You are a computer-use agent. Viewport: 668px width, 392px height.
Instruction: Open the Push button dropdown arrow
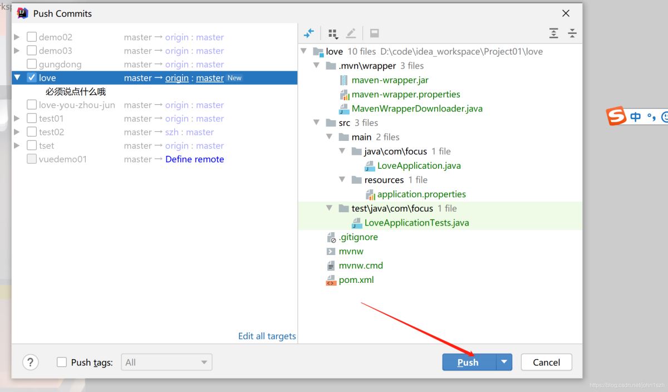click(504, 362)
